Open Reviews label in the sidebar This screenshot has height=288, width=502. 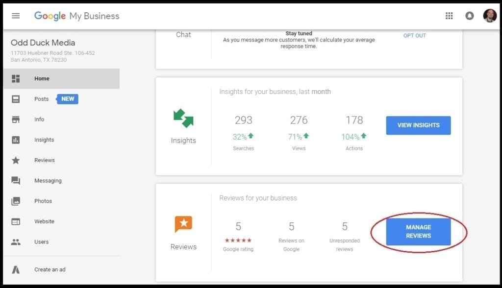click(x=45, y=160)
